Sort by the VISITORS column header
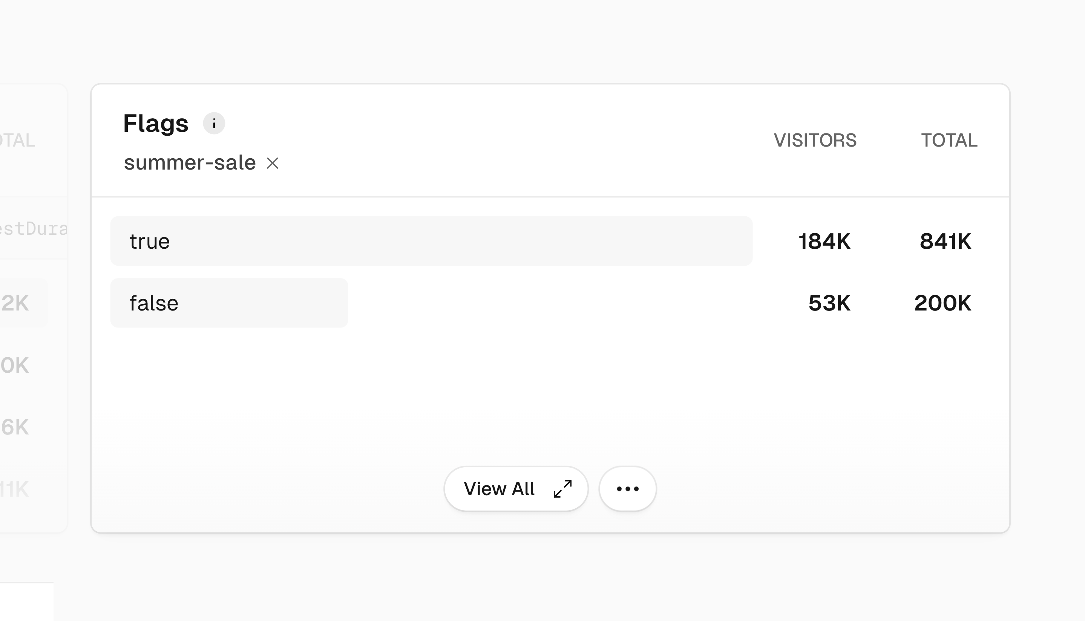Image resolution: width=1085 pixels, height=621 pixels. (815, 140)
